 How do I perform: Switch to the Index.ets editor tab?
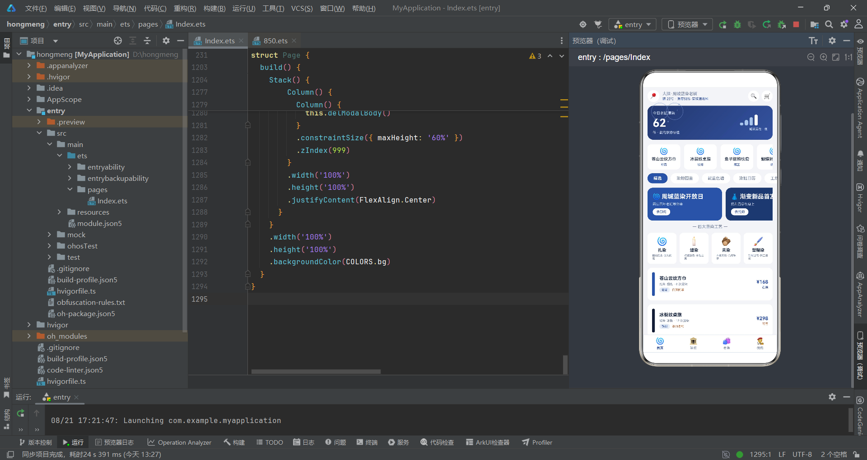219,41
